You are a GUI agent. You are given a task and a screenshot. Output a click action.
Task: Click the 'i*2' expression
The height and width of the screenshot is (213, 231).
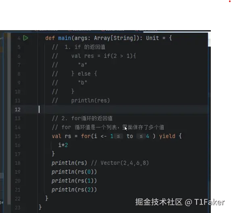[x=63, y=145]
